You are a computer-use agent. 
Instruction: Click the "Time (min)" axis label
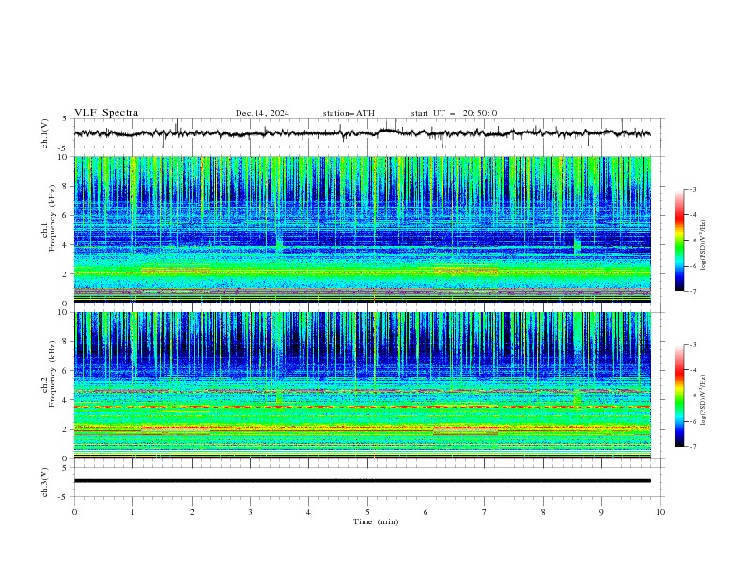point(376,521)
